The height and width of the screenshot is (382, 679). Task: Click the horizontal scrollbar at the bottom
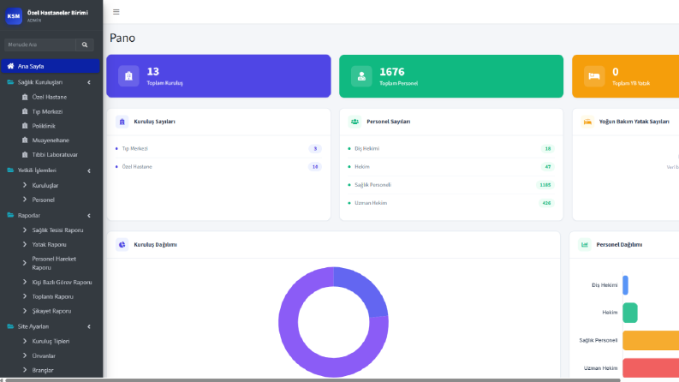pos(313,380)
